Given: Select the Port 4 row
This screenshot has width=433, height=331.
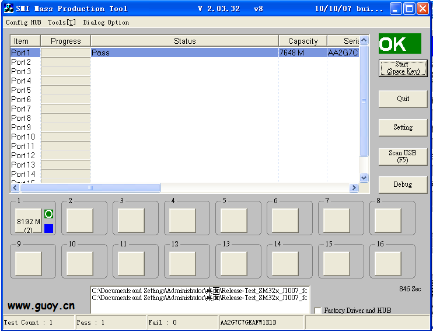Looking at the screenshot, I should point(184,81).
